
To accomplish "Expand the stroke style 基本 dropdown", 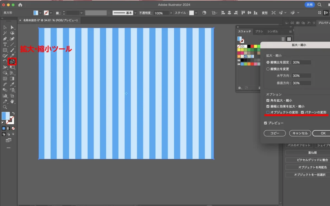I will coord(135,13).
